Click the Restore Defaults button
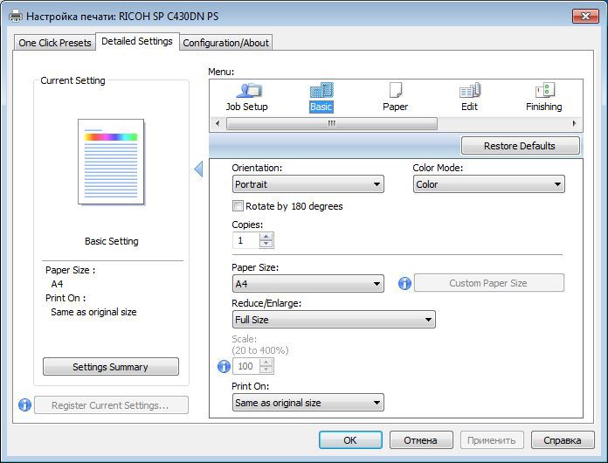Image resolution: width=608 pixels, height=463 pixels. pos(520,146)
